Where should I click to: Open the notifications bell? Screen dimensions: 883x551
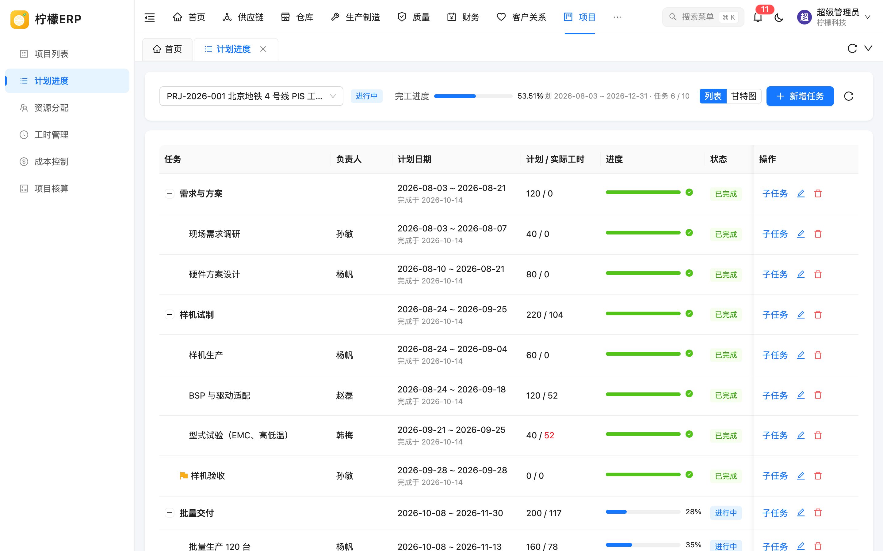(x=758, y=17)
